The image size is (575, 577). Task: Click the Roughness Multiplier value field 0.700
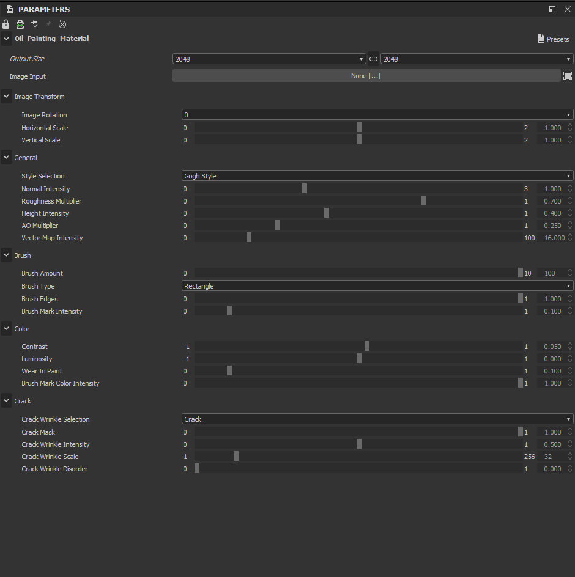(552, 201)
